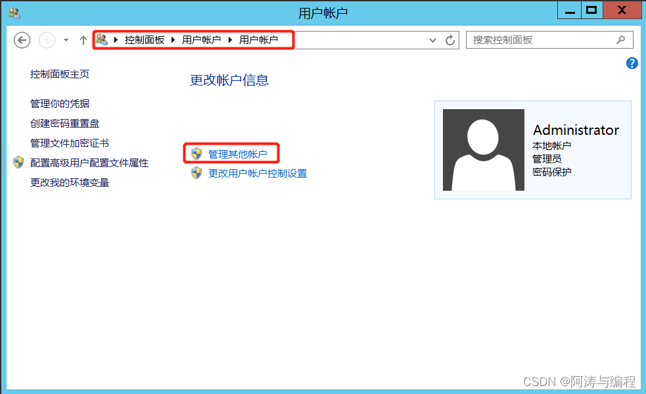
Task: Click the up-one-level arrow
Action: 83,40
